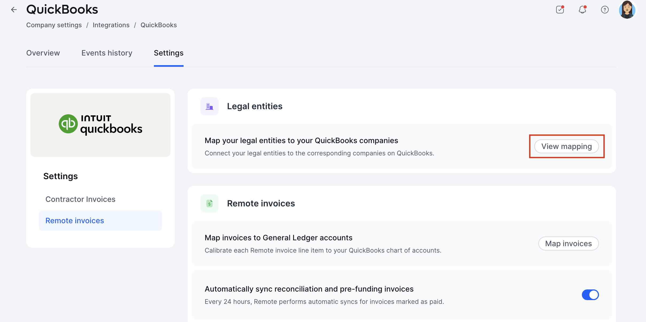Open the notifications bell

[582, 10]
